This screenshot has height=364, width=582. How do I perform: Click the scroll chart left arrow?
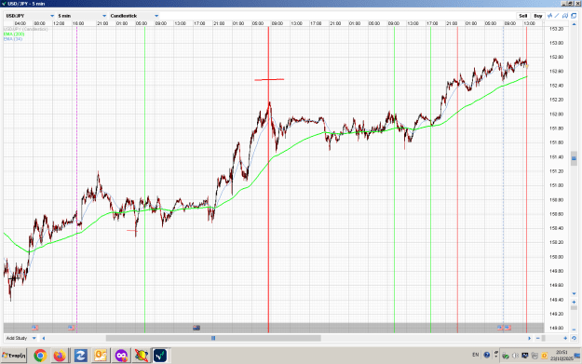point(44,338)
